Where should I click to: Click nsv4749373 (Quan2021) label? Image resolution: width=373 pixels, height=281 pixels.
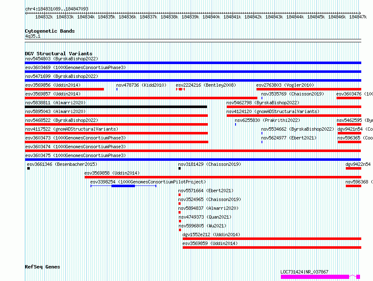click(x=205, y=217)
